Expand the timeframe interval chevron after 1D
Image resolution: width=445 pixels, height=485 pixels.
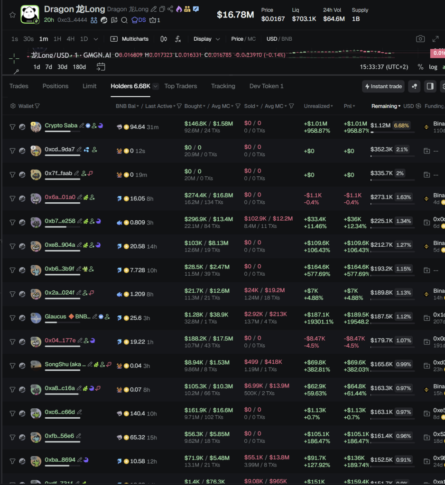(96, 39)
